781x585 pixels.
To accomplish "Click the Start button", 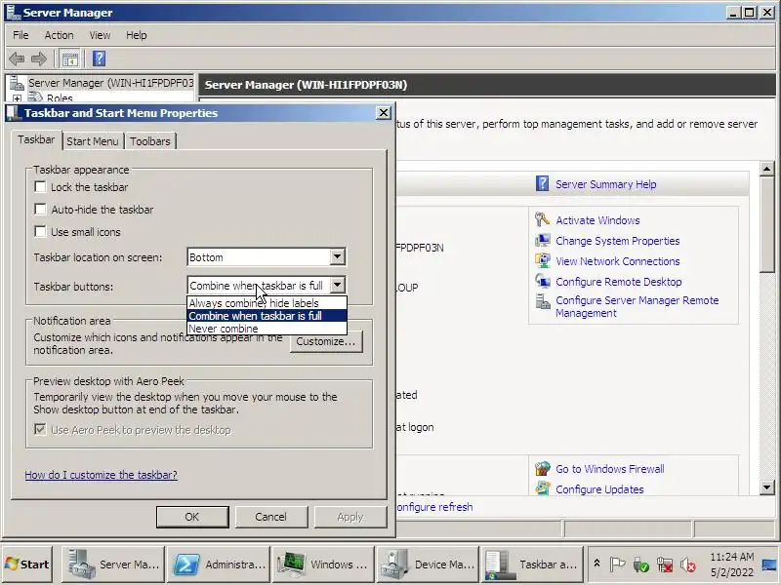I will click(27, 565).
